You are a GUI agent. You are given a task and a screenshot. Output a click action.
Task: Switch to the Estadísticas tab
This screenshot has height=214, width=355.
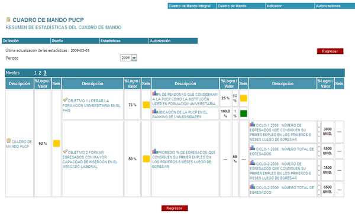click(x=124, y=41)
